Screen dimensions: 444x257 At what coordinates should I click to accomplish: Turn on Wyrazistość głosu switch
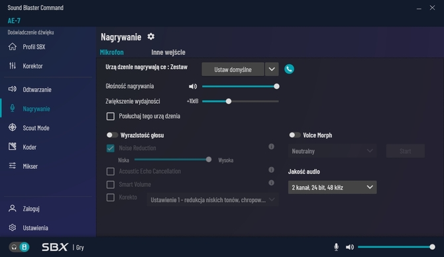(112, 135)
